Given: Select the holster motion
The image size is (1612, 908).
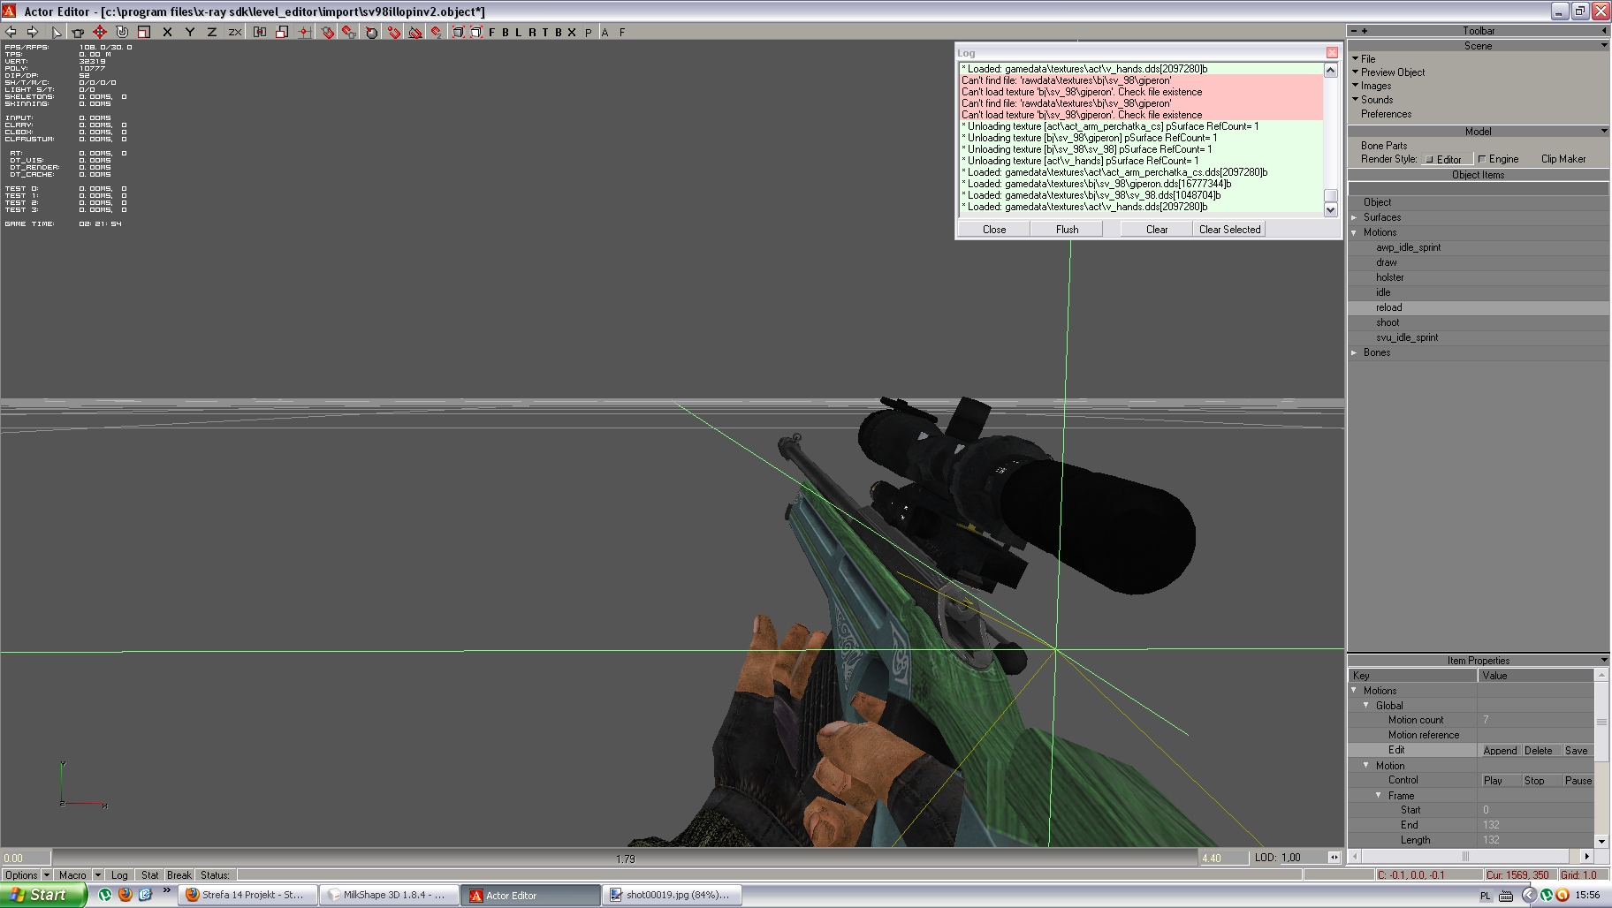Looking at the screenshot, I should coord(1389,277).
